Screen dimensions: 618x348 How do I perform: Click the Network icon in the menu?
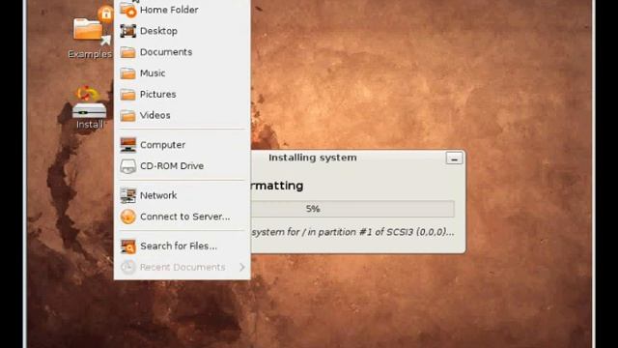click(x=128, y=195)
